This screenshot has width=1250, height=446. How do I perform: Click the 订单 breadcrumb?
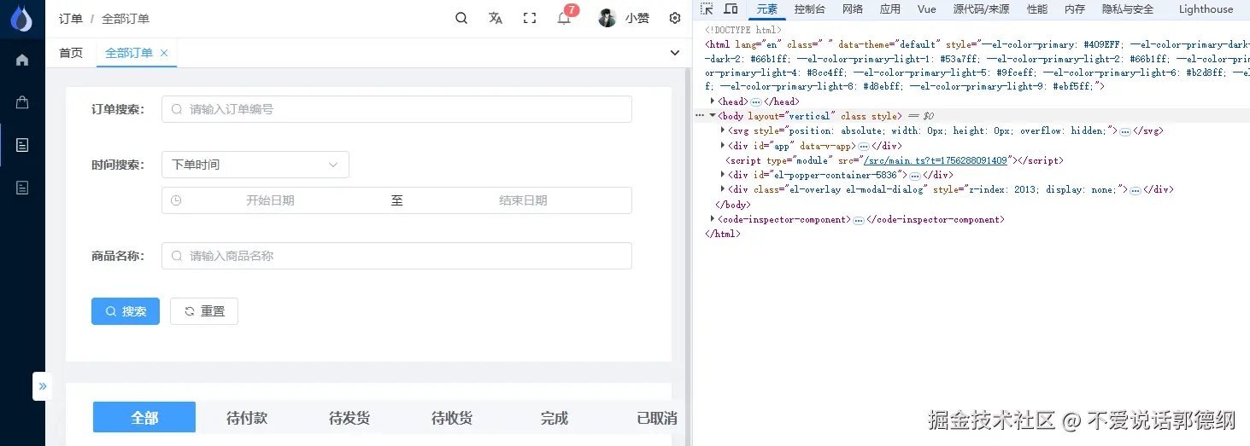[71, 18]
